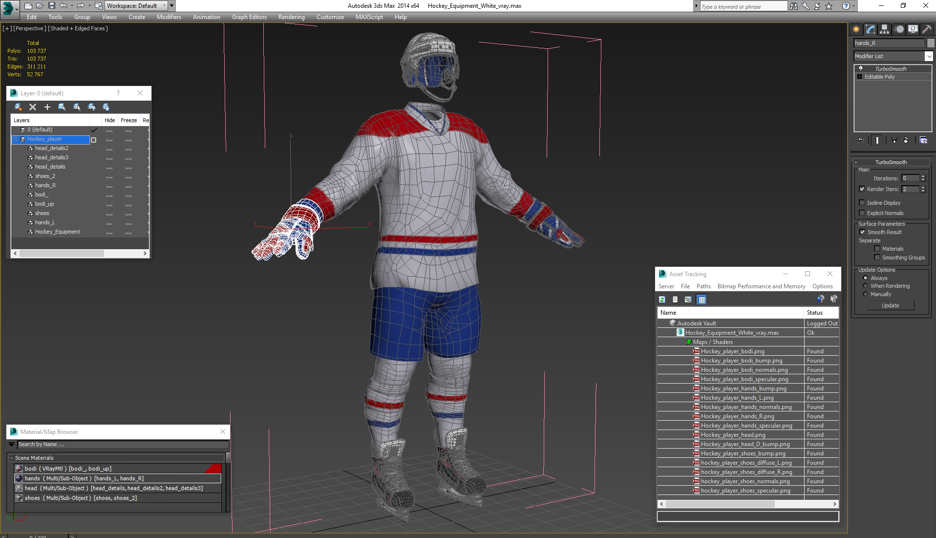Click the New Scene icon

click(28, 6)
